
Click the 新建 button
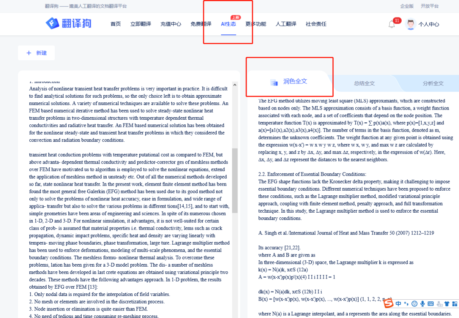pos(36,53)
